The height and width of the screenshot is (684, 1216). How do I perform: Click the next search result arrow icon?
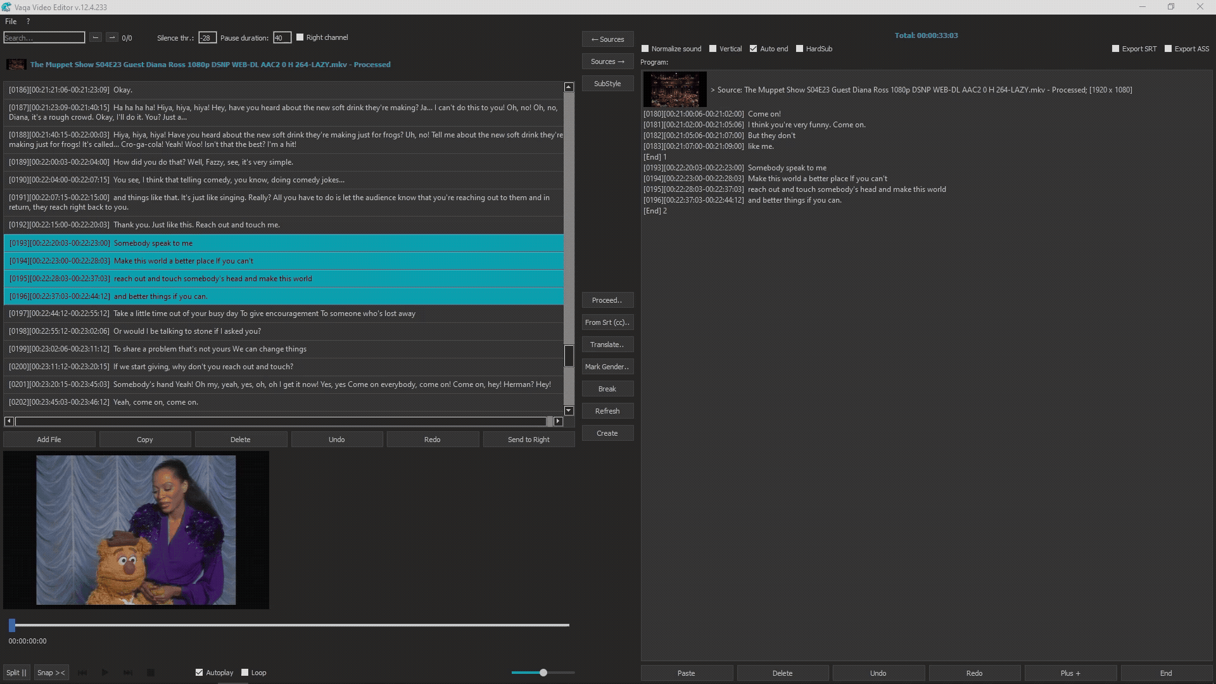[112, 37]
